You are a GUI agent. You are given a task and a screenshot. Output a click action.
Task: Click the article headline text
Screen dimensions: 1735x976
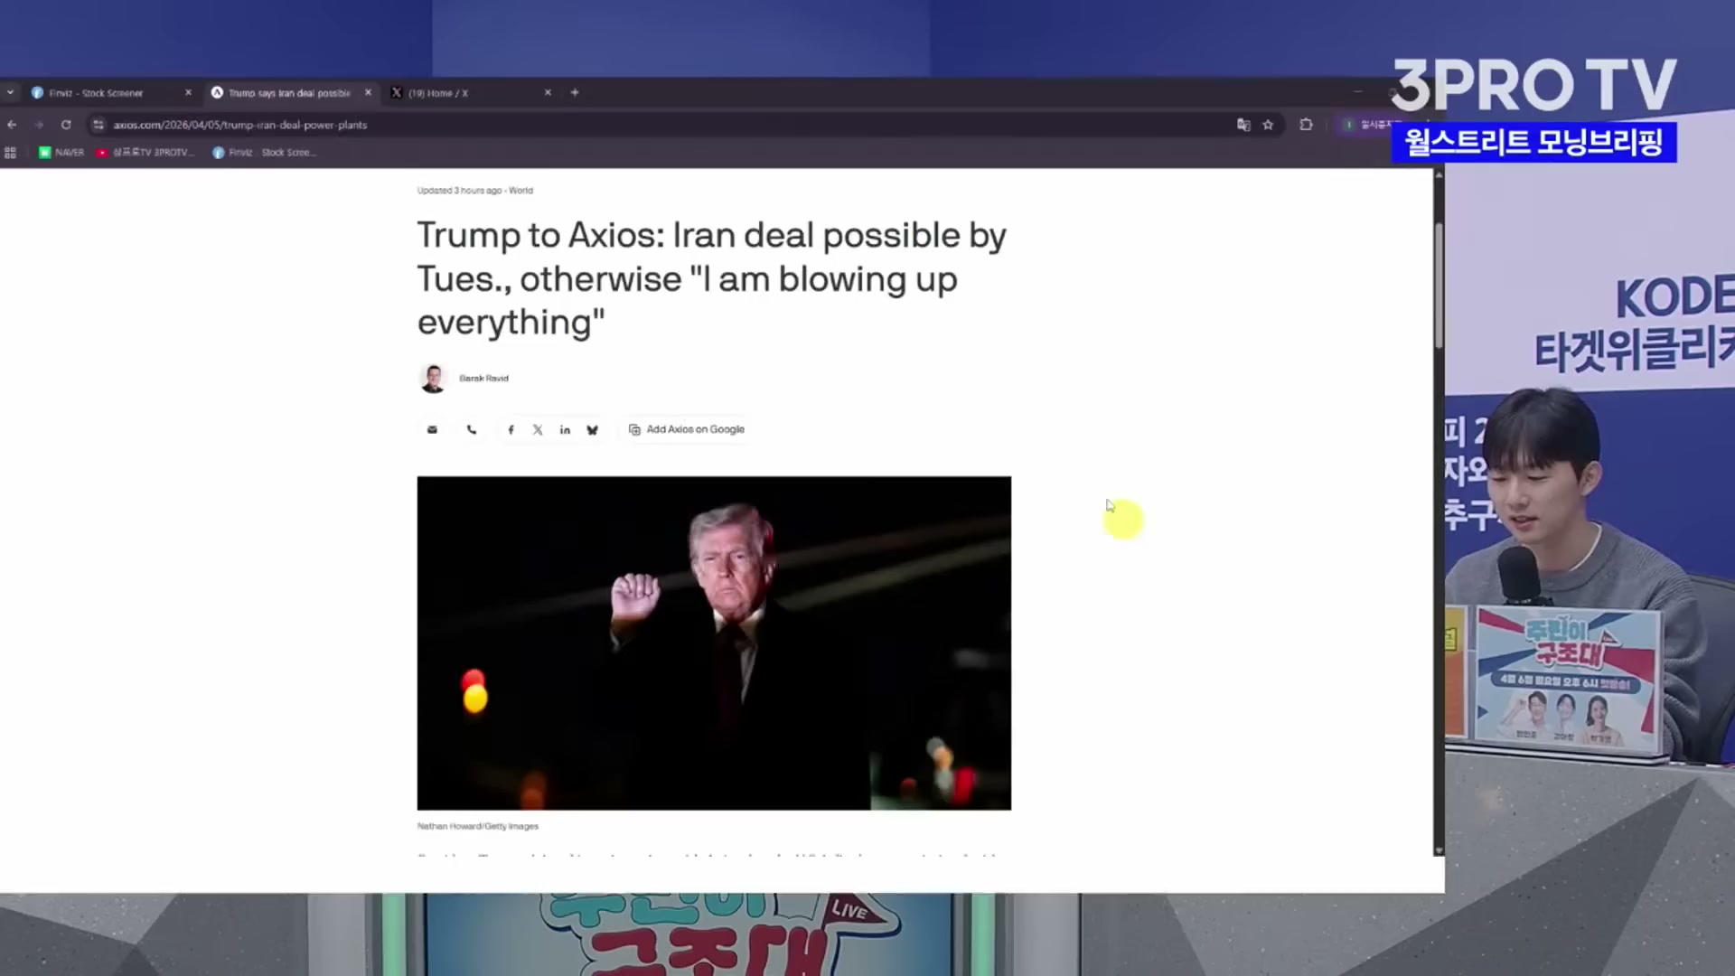711,278
